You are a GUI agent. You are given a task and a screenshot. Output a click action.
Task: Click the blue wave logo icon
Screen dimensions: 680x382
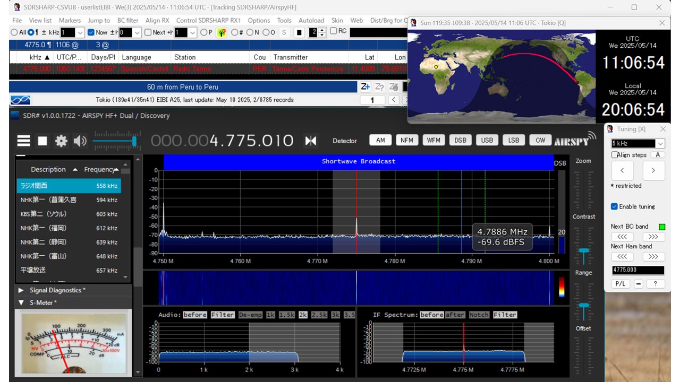coord(20,100)
